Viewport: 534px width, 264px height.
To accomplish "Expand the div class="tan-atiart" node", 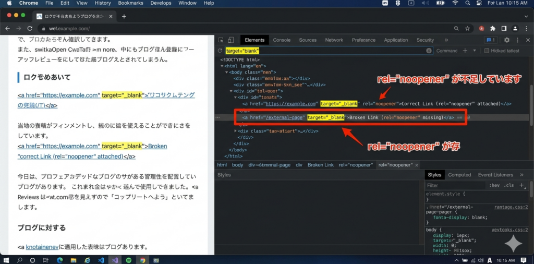I will (x=236, y=131).
